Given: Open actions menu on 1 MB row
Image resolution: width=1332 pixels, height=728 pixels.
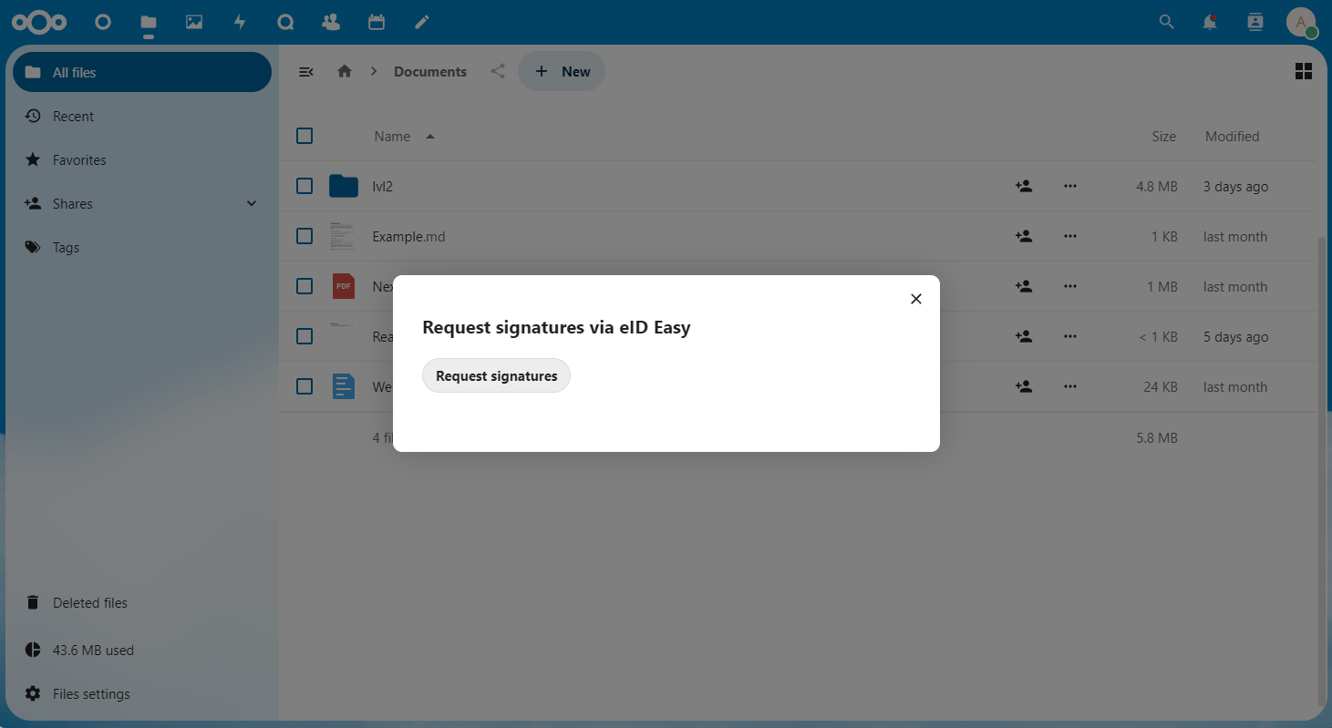Looking at the screenshot, I should click(1070, 286).
